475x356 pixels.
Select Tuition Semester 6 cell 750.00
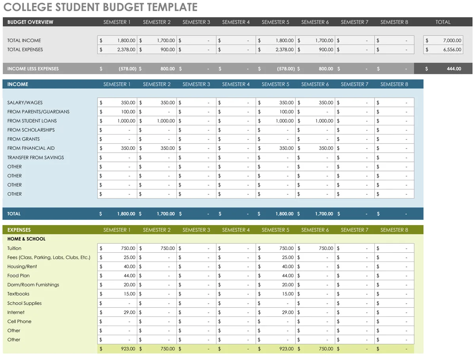[315, 248]
